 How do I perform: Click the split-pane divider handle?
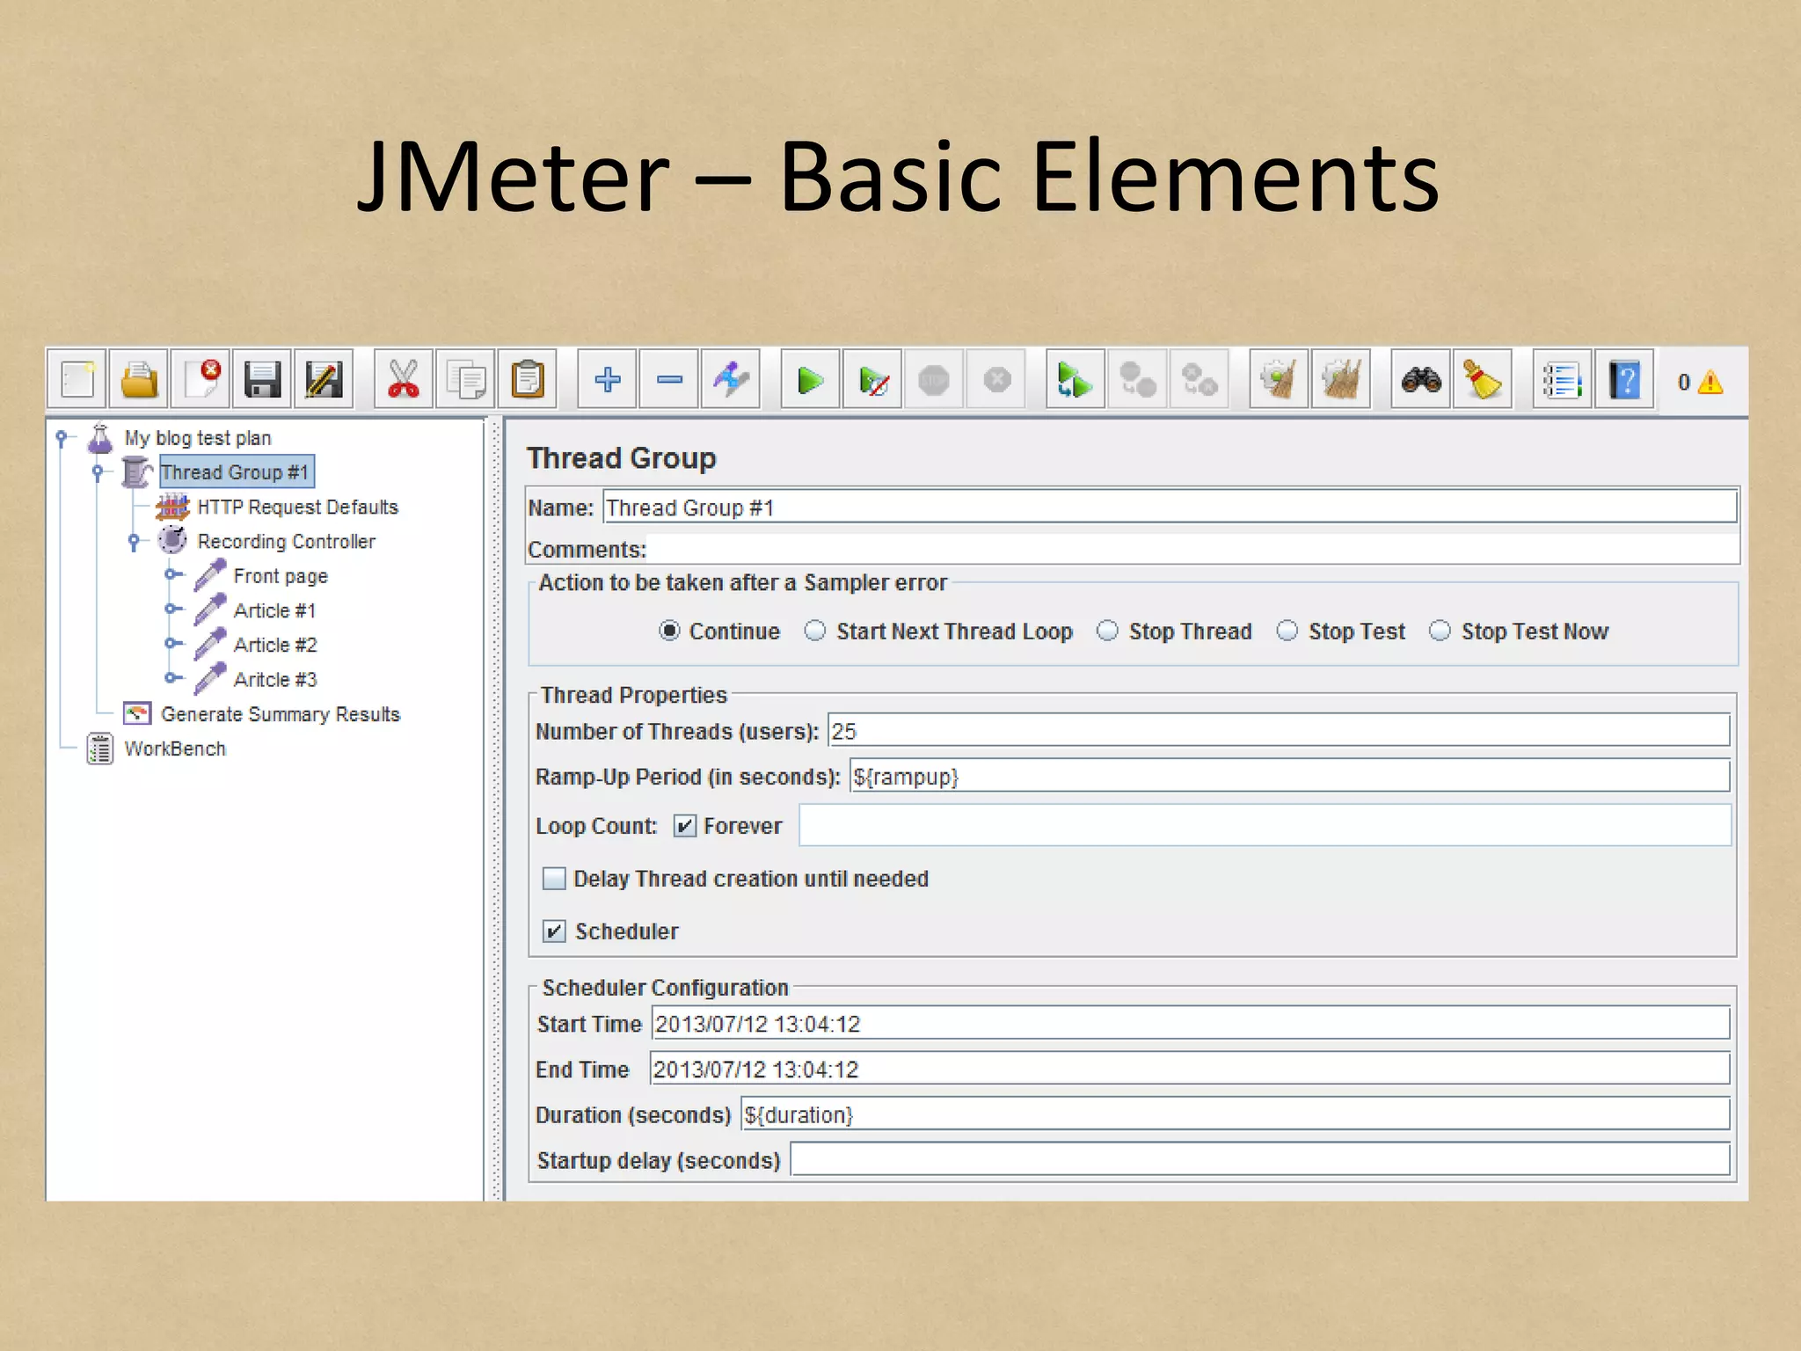pyautogui.click(x=495, y=809)
